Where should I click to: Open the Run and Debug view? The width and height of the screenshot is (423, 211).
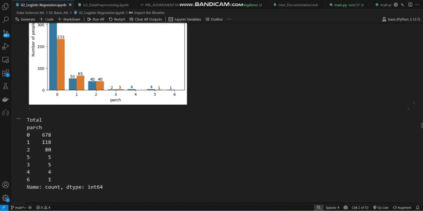click(5, 46)
